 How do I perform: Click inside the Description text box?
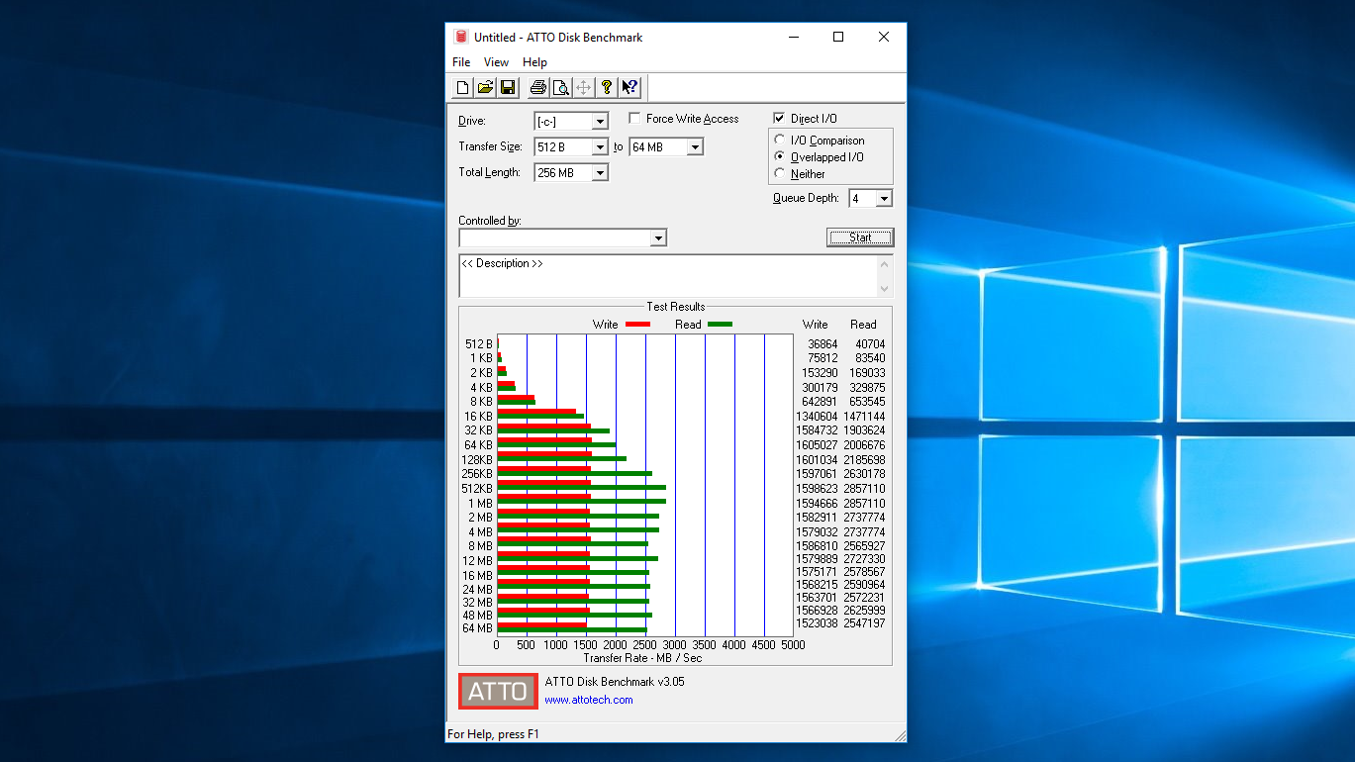(668, 276)
